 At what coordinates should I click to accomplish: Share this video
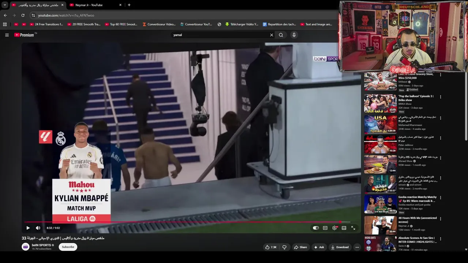pos(300,247)
